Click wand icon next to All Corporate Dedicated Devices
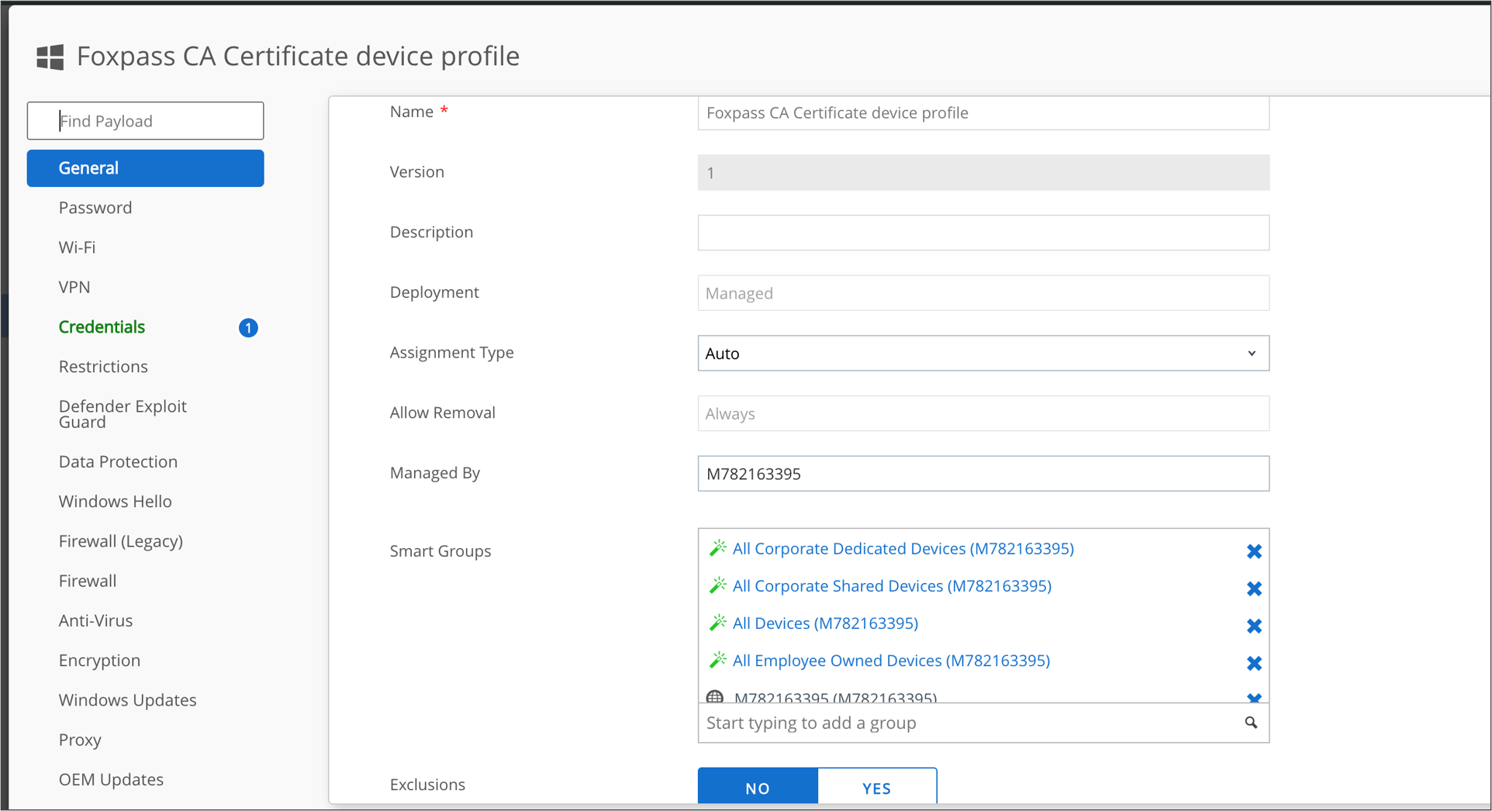Viewport: 1492px width, 811px height. 718,548
